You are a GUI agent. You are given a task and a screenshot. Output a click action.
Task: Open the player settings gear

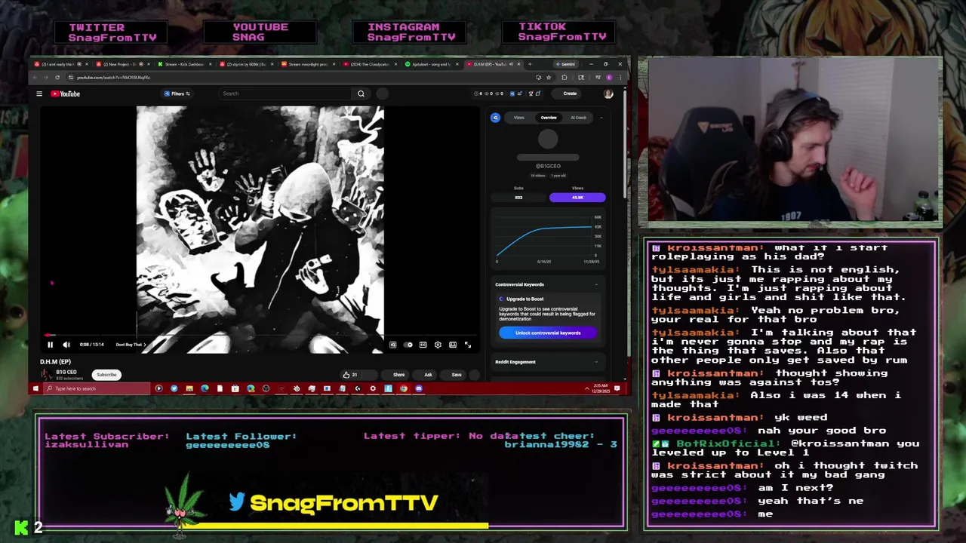438,345
